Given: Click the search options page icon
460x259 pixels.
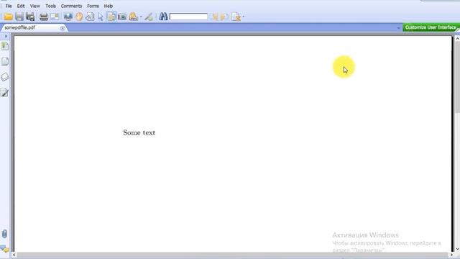Looking at the screenshot, I should point(236,17).
